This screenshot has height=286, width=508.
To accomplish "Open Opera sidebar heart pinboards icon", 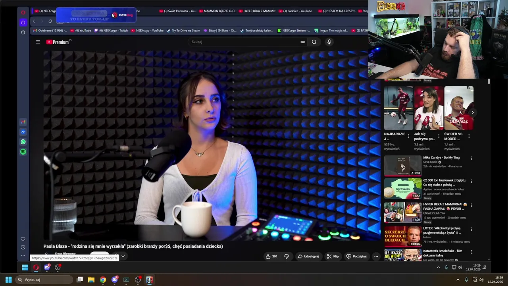I will coord(23,239).
